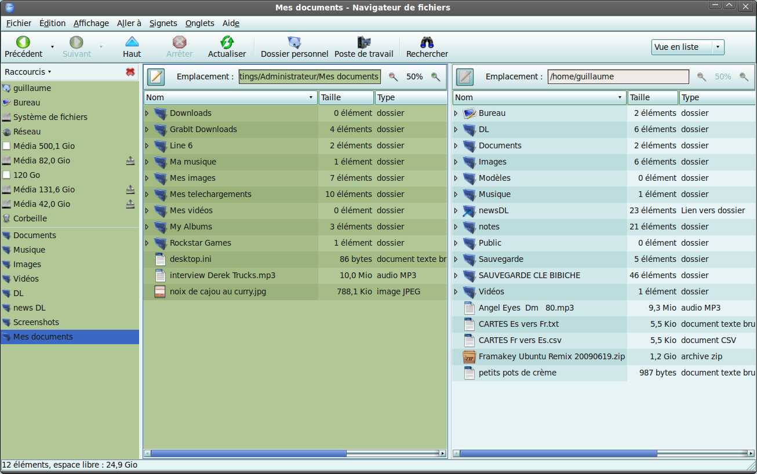Open Poste de travail computer icon
The width and height of the screenshot is (757, 474).
coord(364,42)
